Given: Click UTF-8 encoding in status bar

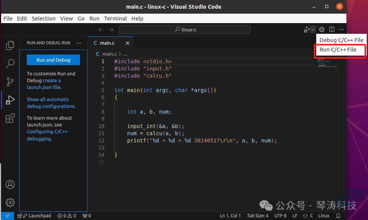Looking at the screenshot, I should [280, 216].
